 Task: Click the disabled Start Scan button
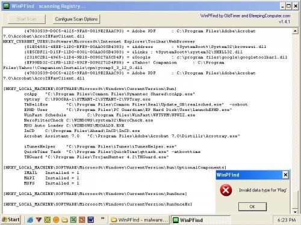pyautogui.click(x=26, y=19)
